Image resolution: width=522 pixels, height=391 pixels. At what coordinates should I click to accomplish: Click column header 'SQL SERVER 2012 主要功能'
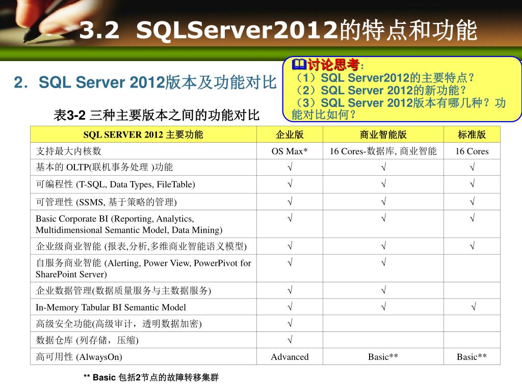click(143, 134)
